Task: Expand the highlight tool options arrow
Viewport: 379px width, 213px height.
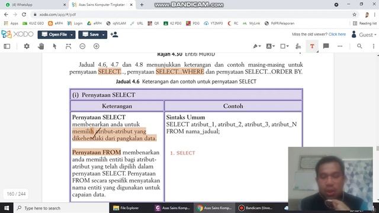Action: point(274,46)
